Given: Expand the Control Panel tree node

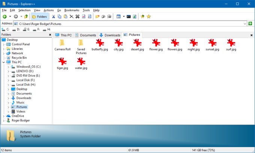Looking at the screenshot, I should (x=4, y=44).
